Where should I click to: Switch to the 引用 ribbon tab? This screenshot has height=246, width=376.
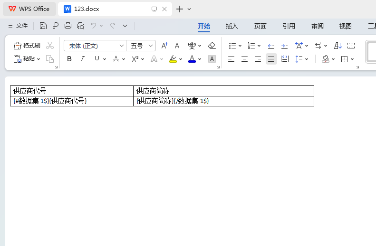(x=289, y=26)
